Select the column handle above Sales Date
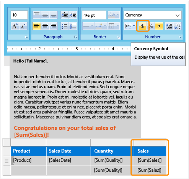189x179 pixels. tap(68, 142)
